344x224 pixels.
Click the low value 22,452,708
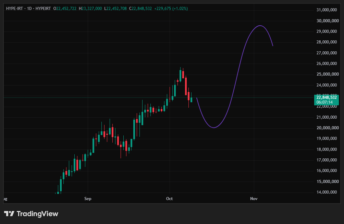pyautogui.click(x=116, y=9)
